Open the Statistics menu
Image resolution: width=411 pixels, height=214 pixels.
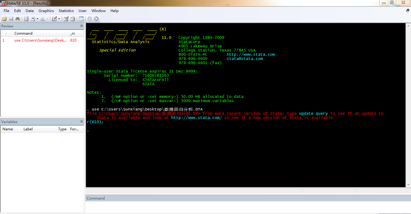pos(66,11)
